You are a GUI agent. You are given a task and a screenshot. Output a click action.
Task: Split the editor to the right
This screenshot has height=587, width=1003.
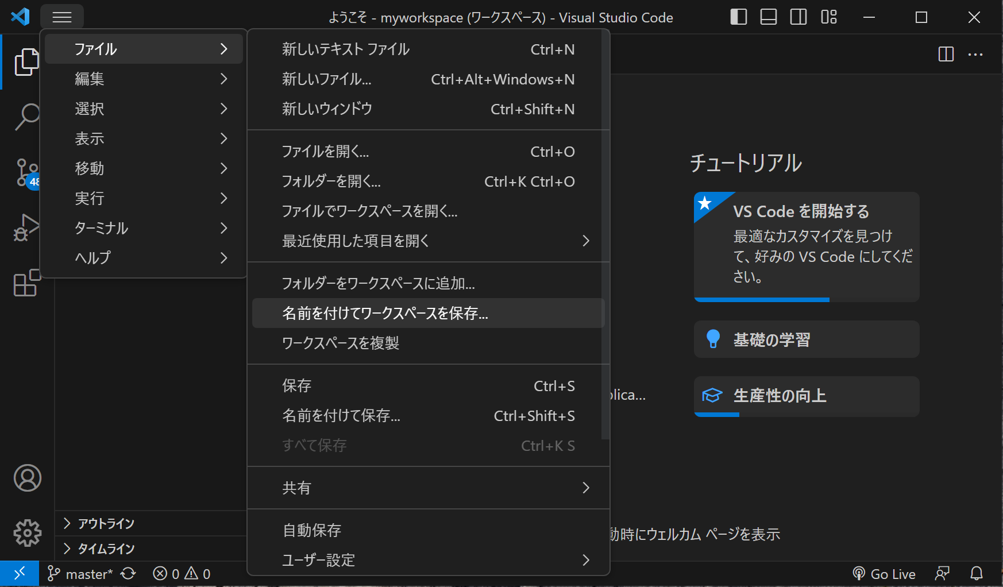point(946,54)
